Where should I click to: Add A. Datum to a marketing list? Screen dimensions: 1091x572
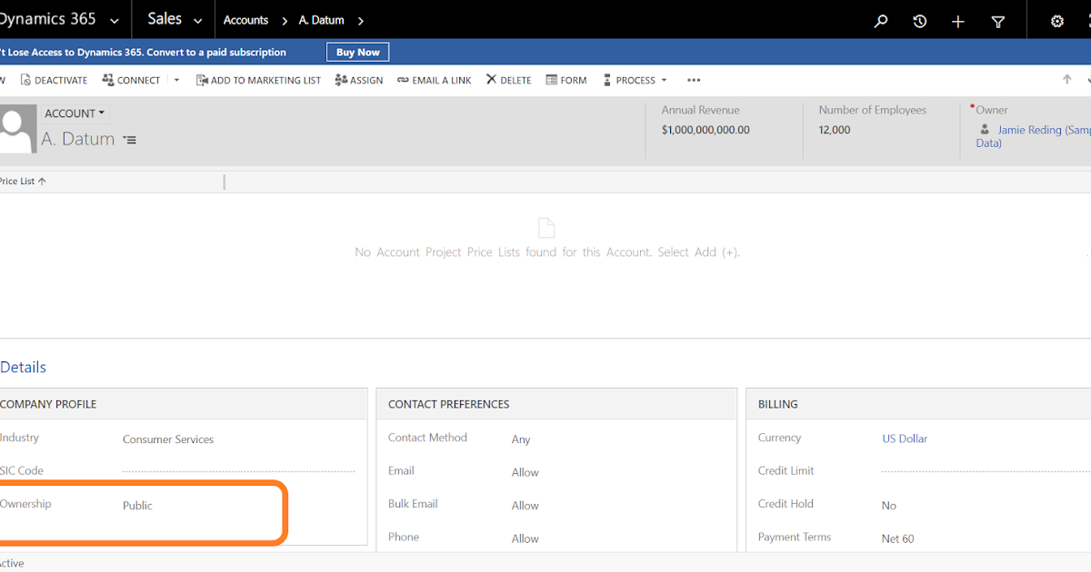click(258, 80)
